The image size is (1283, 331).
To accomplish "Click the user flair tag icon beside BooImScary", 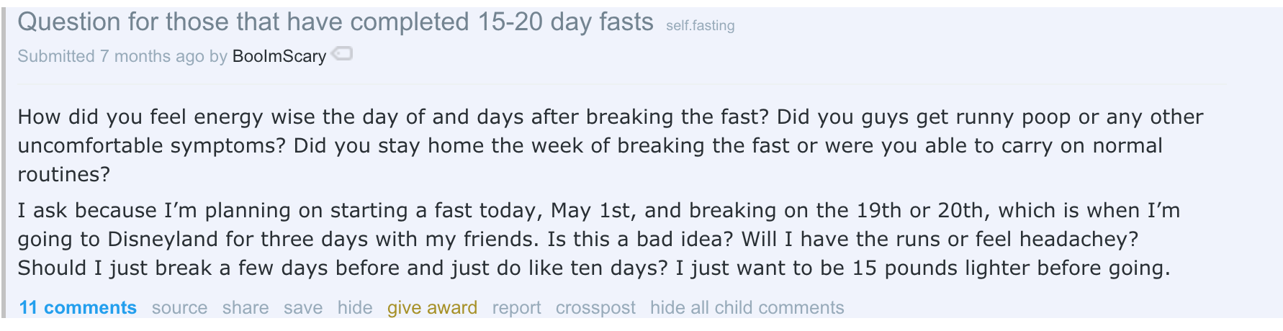I will [342, 53].
